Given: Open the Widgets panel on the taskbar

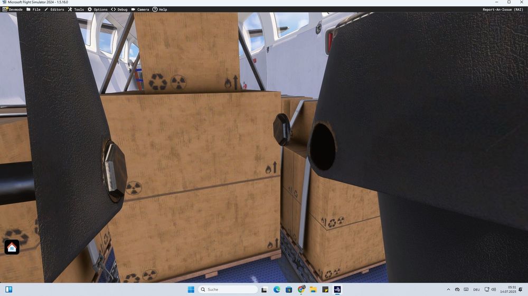Looking at the screenshot, I should click(x=8, y=290).
